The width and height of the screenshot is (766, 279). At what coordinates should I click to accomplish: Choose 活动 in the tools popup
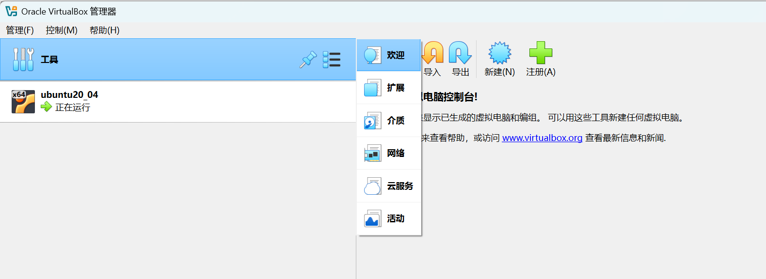[389, 218]
